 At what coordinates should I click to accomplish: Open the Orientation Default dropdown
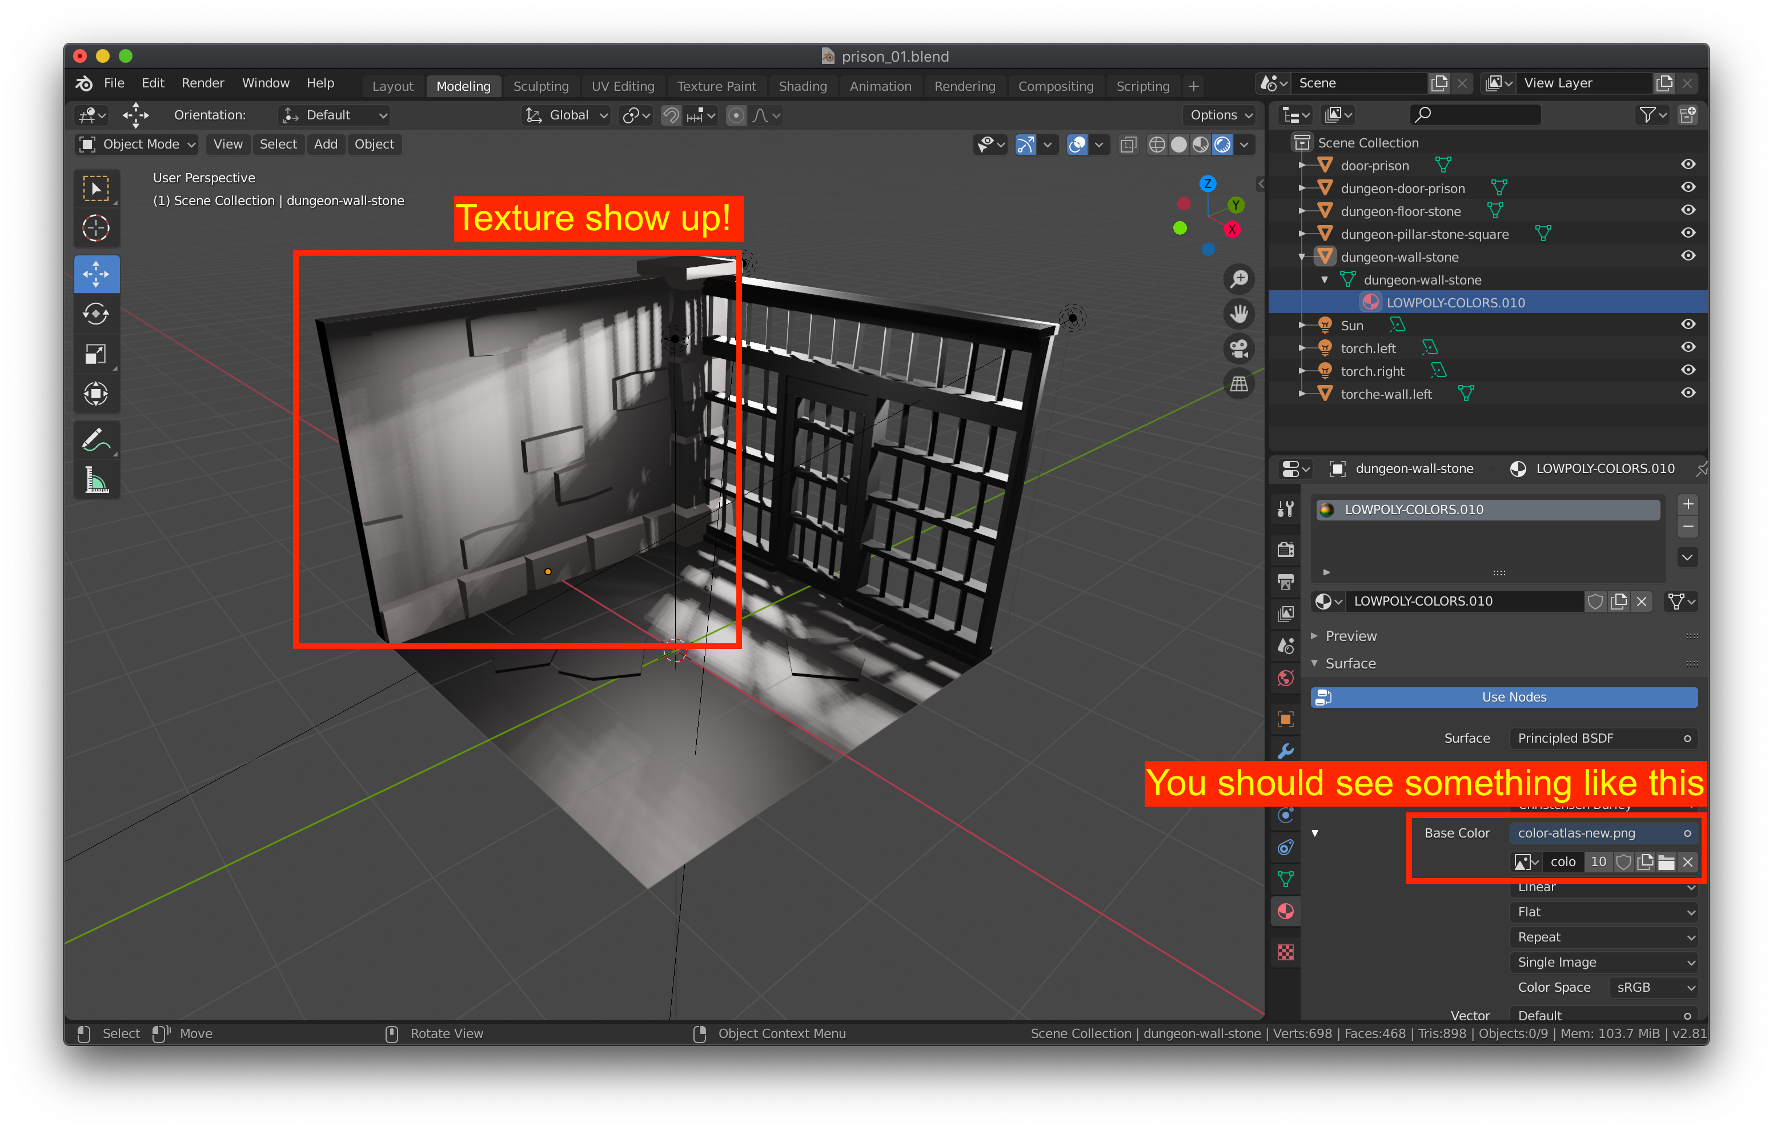[334, 115]
